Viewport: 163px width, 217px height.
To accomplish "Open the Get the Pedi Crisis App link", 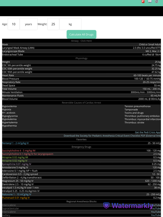I will click(x=148, y=132).
